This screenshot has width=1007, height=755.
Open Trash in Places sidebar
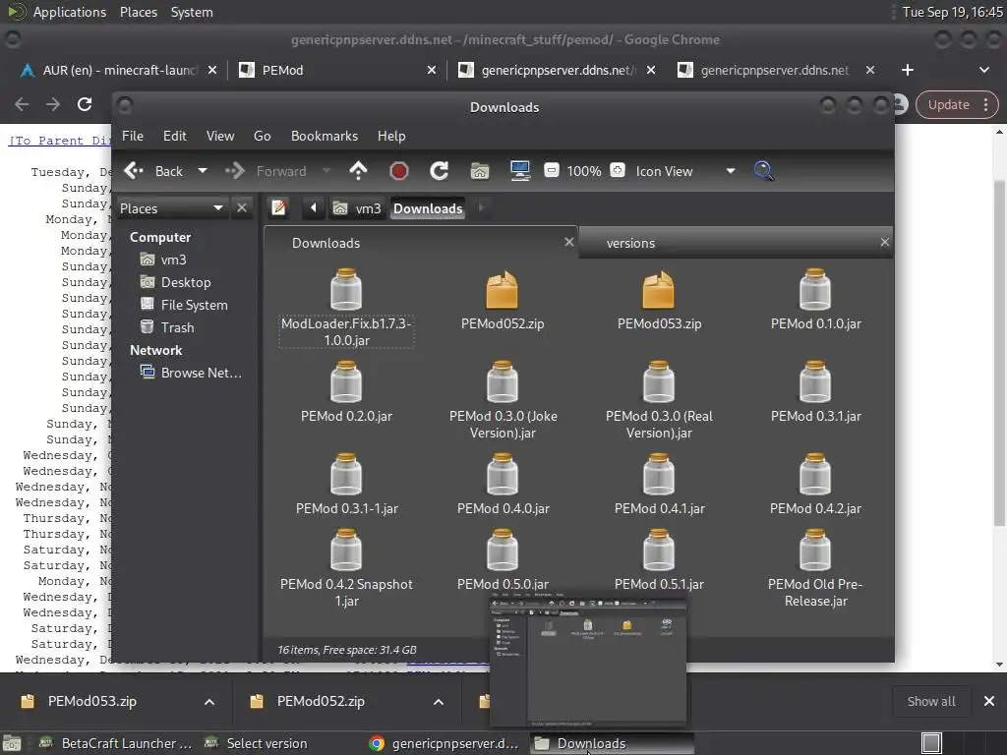click(x=177, y=327)
